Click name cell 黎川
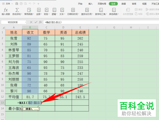Viewport: 159px width, 120px height. tap(14, 91)
